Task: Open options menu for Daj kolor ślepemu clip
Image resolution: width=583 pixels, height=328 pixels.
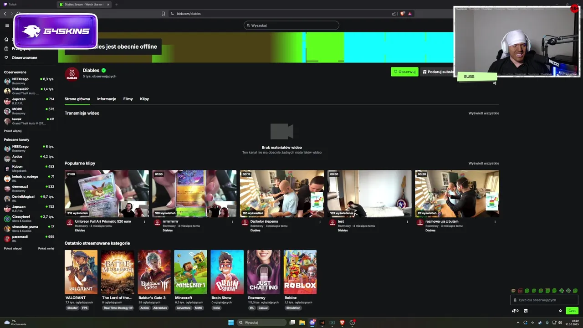Action: click(x=320, y=222)
